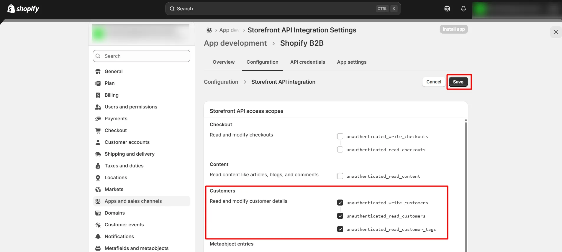Click the Users and permissions icon

(98, 107)
